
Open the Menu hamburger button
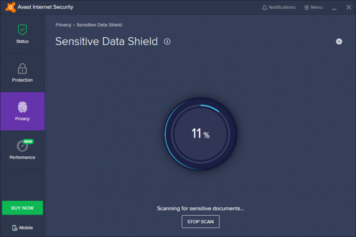(x=313, y=7)
